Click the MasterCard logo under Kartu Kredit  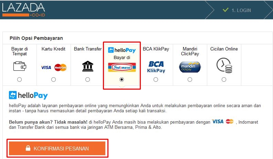(x=60, y=67)
